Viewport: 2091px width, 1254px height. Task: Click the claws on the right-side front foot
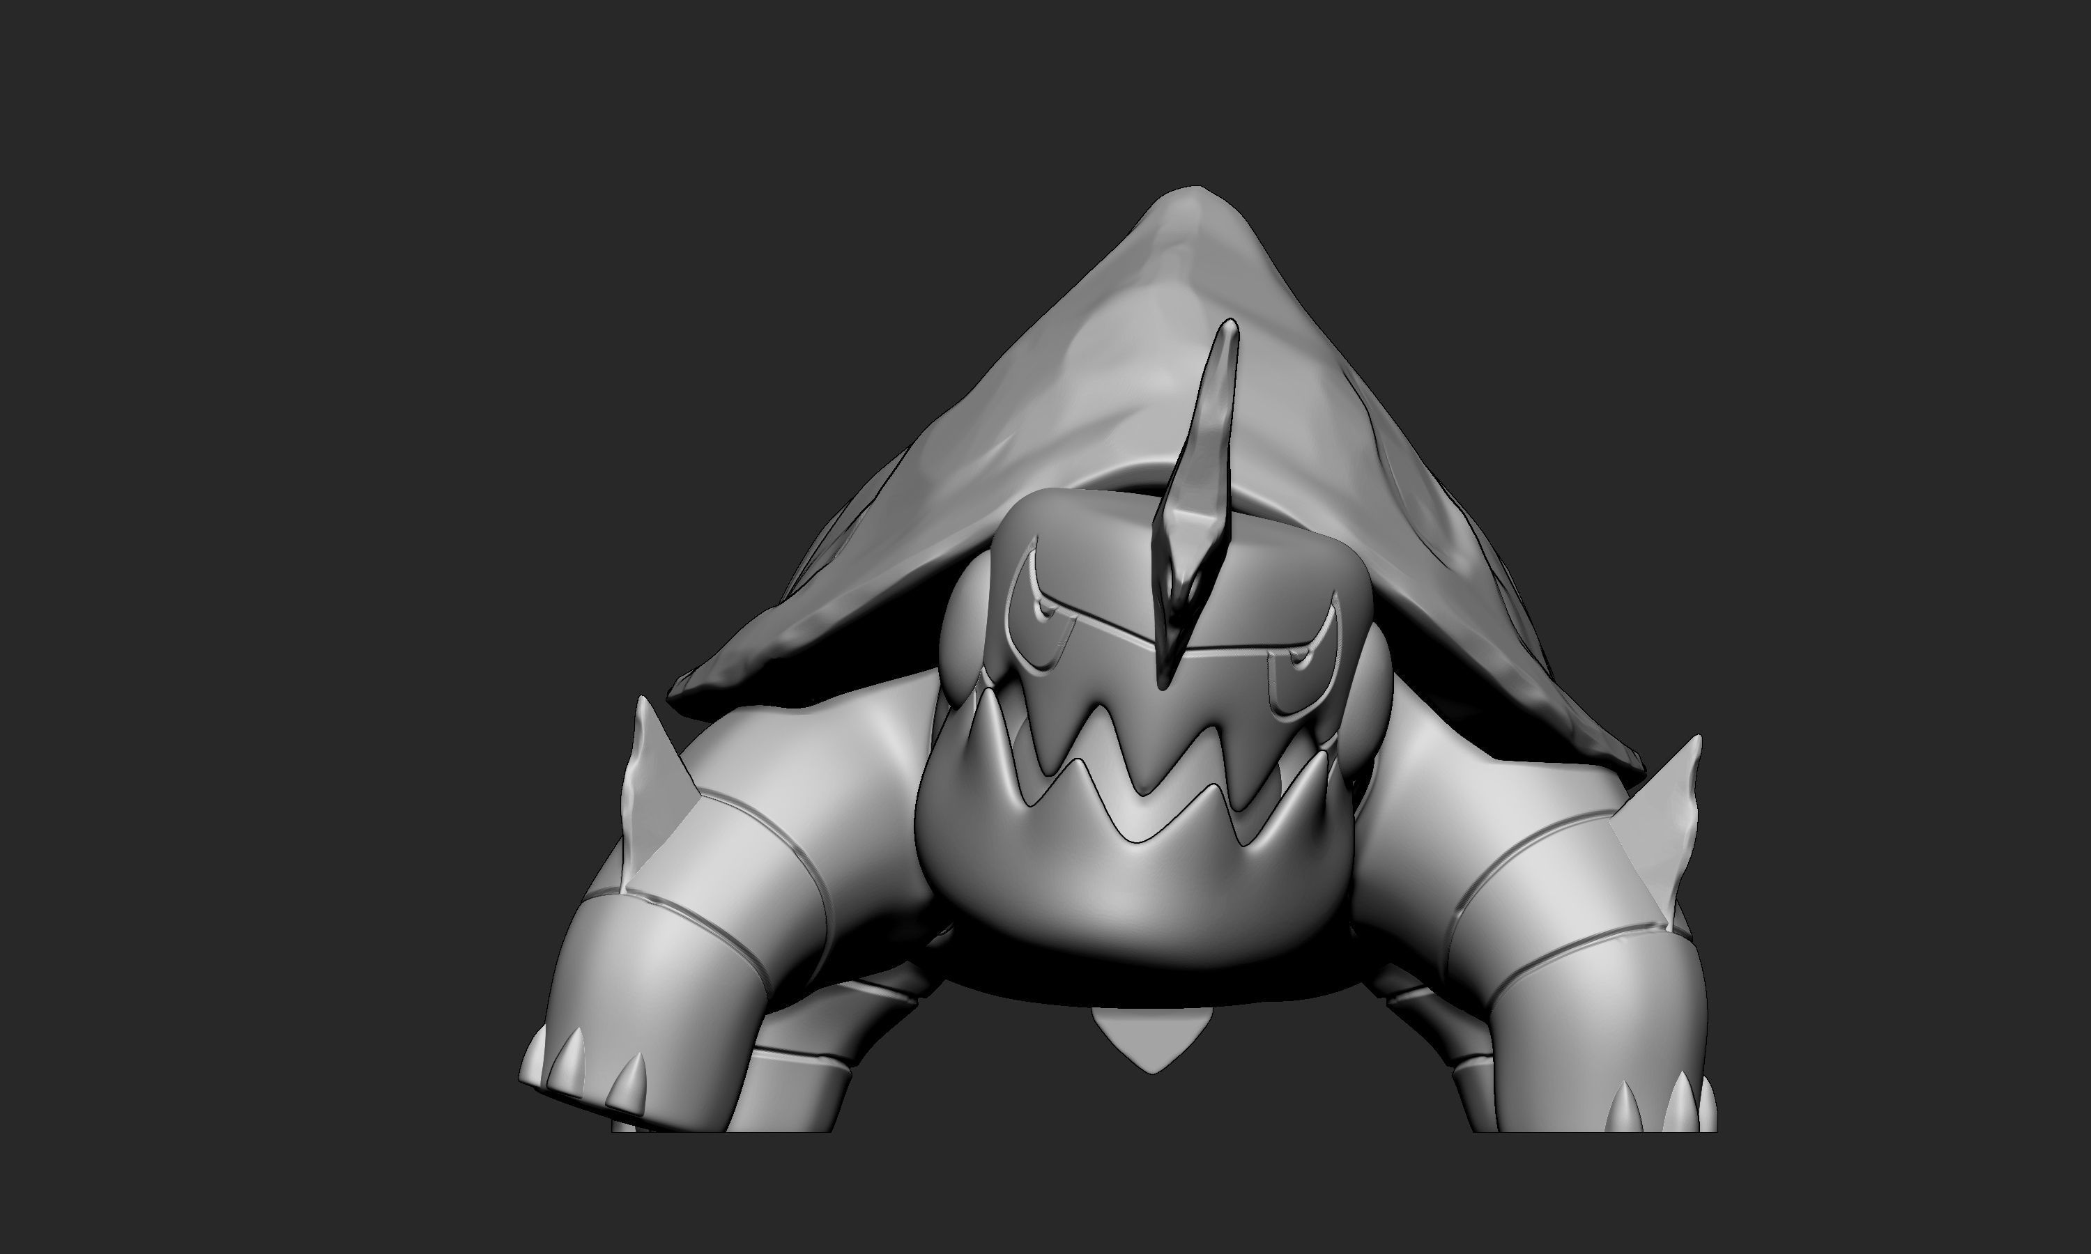coord(1661,1103)
